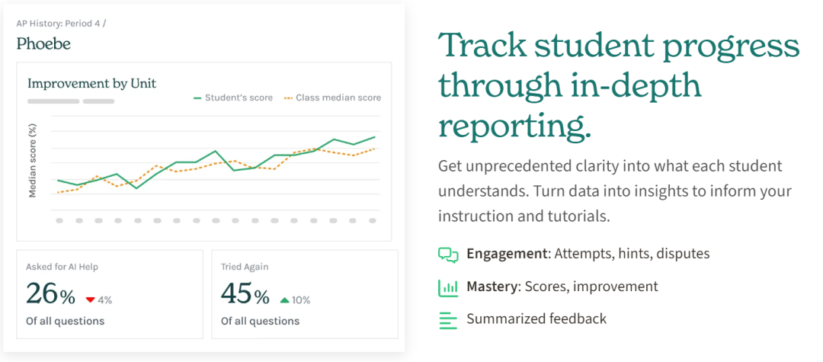Viewport: 823px width, 362px height.
Task: Click the last x-axis dot on the chart
Action: (373, 221)
